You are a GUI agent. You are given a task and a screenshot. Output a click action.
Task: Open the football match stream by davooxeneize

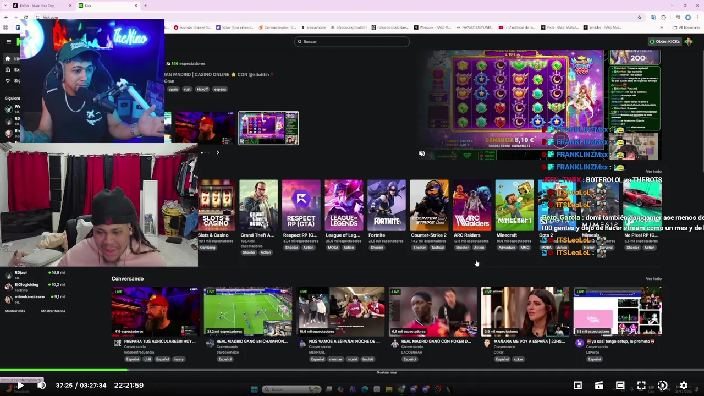tap(248, 311)
